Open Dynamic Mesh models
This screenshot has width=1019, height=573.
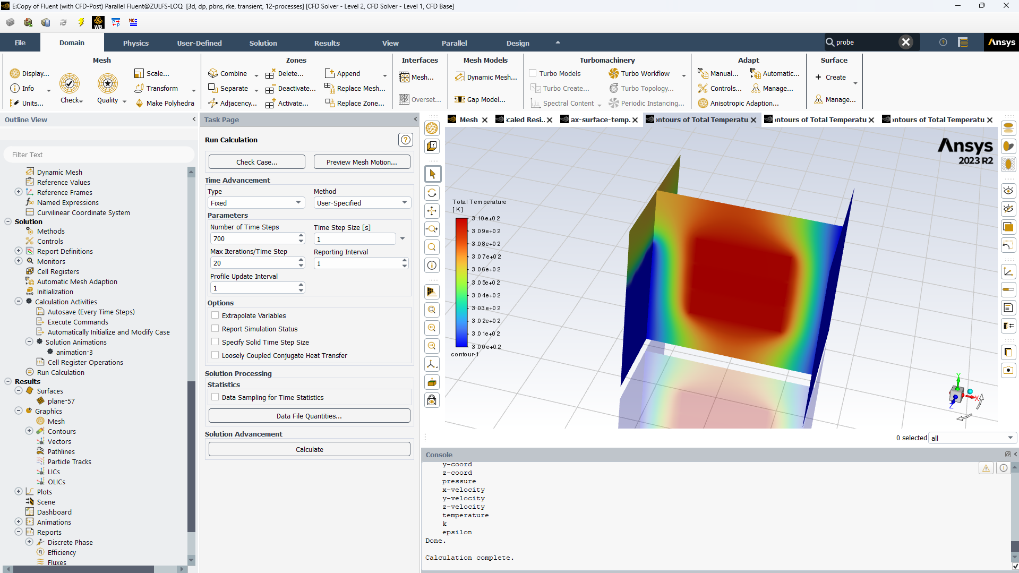486,78
